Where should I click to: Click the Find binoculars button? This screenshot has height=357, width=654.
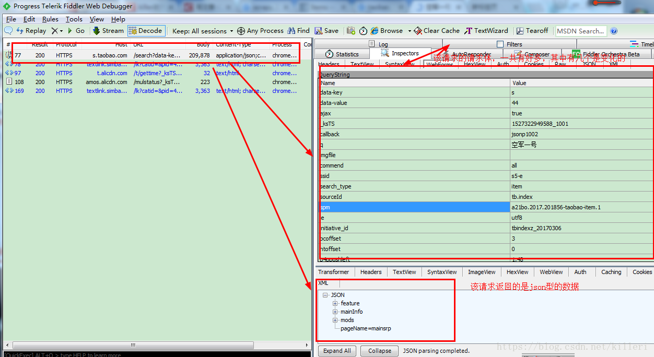coord(298,31)
